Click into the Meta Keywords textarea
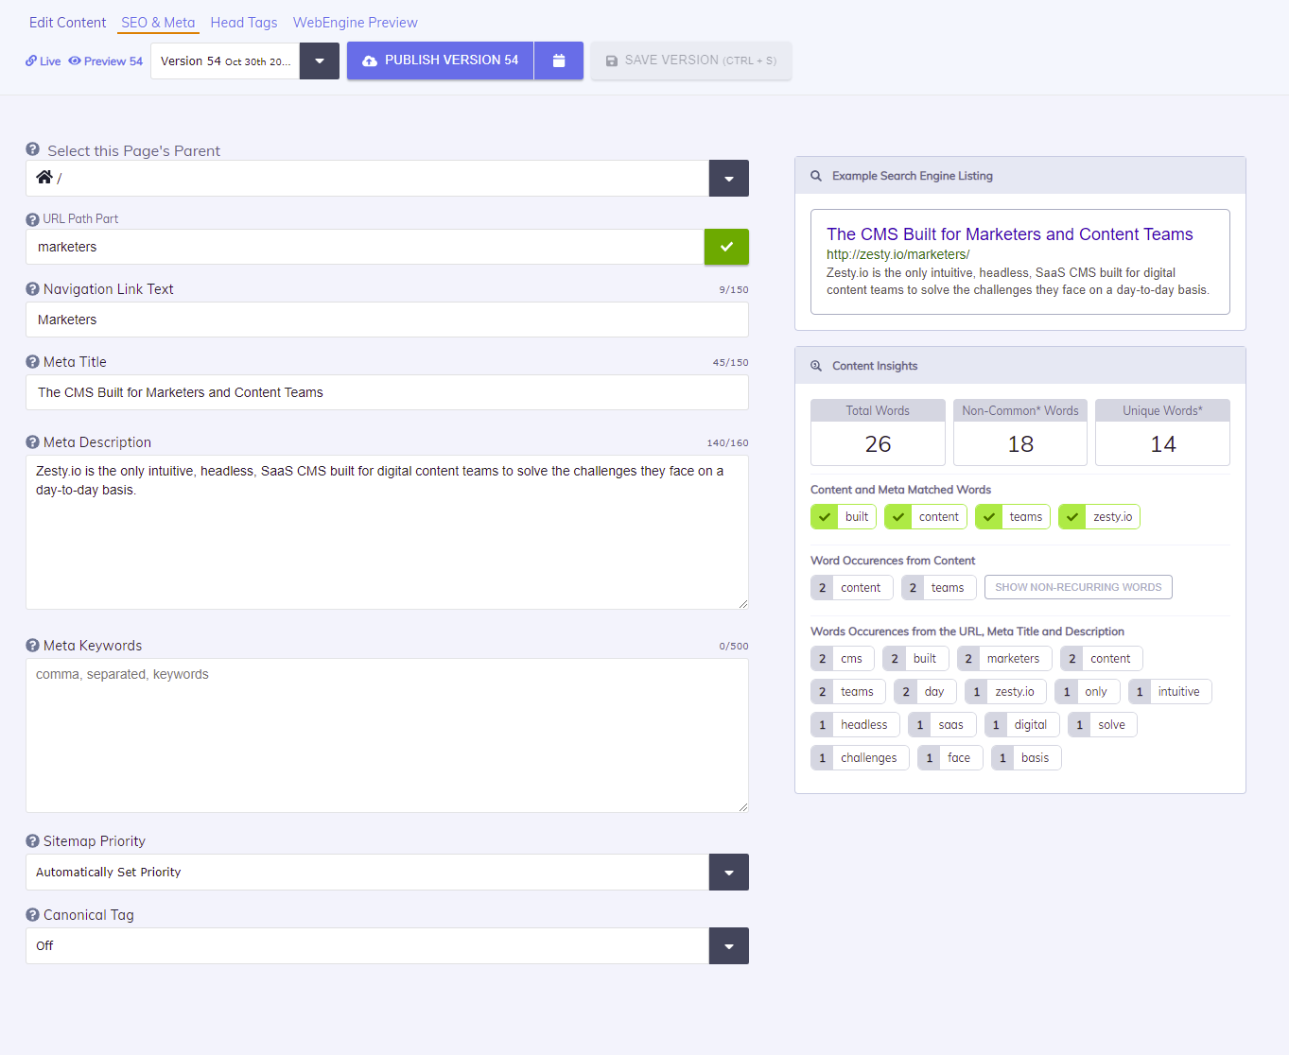 coord(387,735)
